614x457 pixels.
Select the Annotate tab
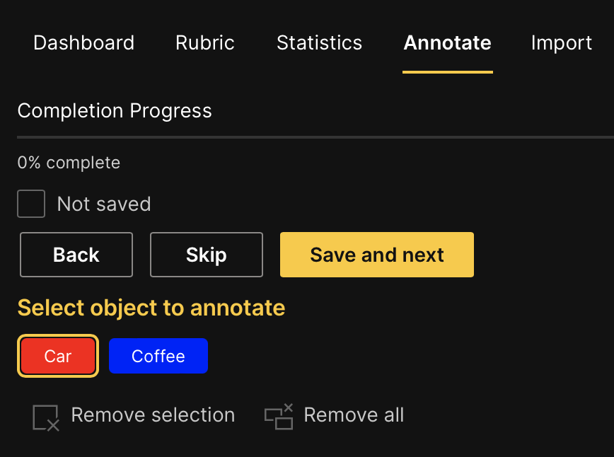pos(447,43)
